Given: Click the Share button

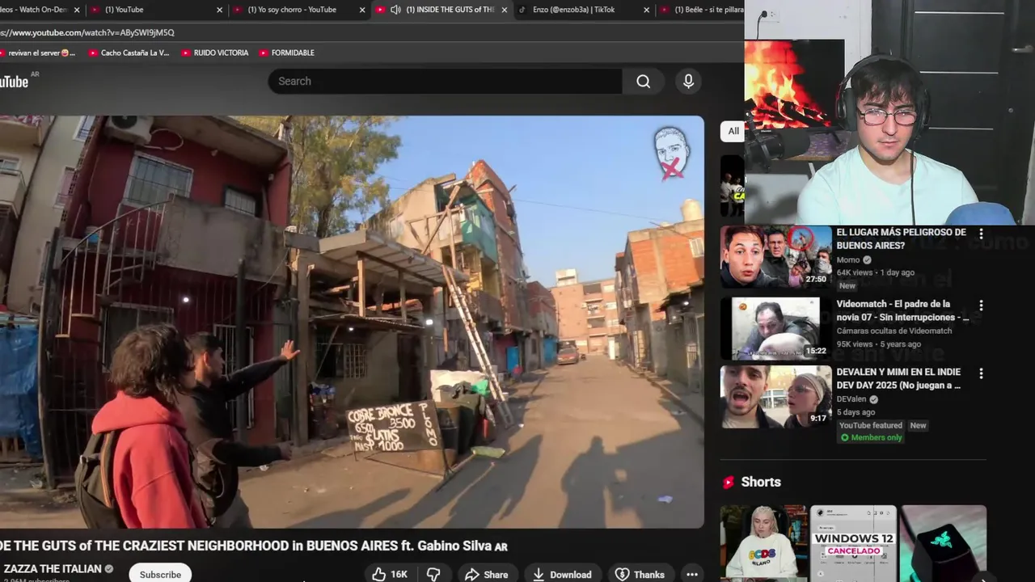Looking at the screenshot, I should coord(487,574).
